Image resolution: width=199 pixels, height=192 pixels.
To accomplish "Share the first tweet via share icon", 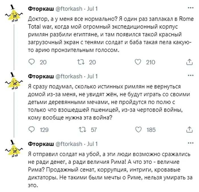I will tap(189, 62).
